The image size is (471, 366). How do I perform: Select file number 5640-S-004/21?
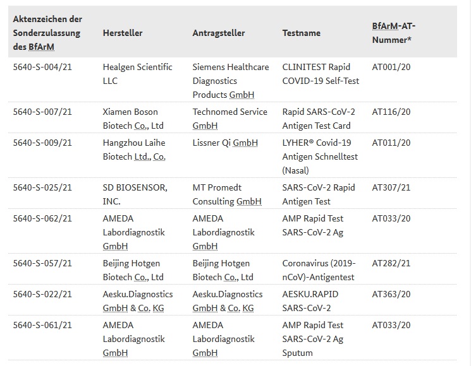pyautogui.click(x=42, y=67)
